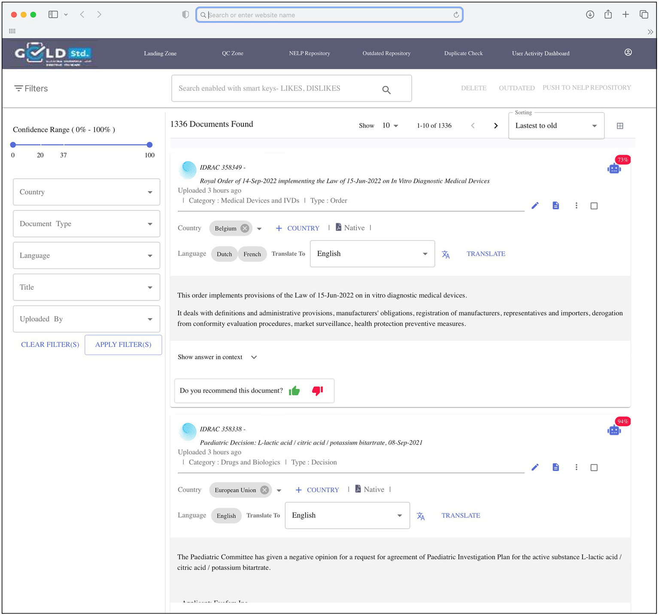Click the red thumbs down icon

pos(317,391)
